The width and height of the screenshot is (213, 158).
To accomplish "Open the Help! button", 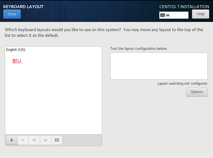I will click(201, 14).
